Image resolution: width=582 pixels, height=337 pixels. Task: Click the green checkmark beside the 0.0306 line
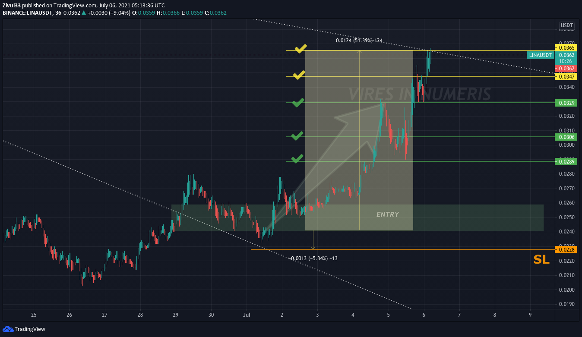pos(297,136)
